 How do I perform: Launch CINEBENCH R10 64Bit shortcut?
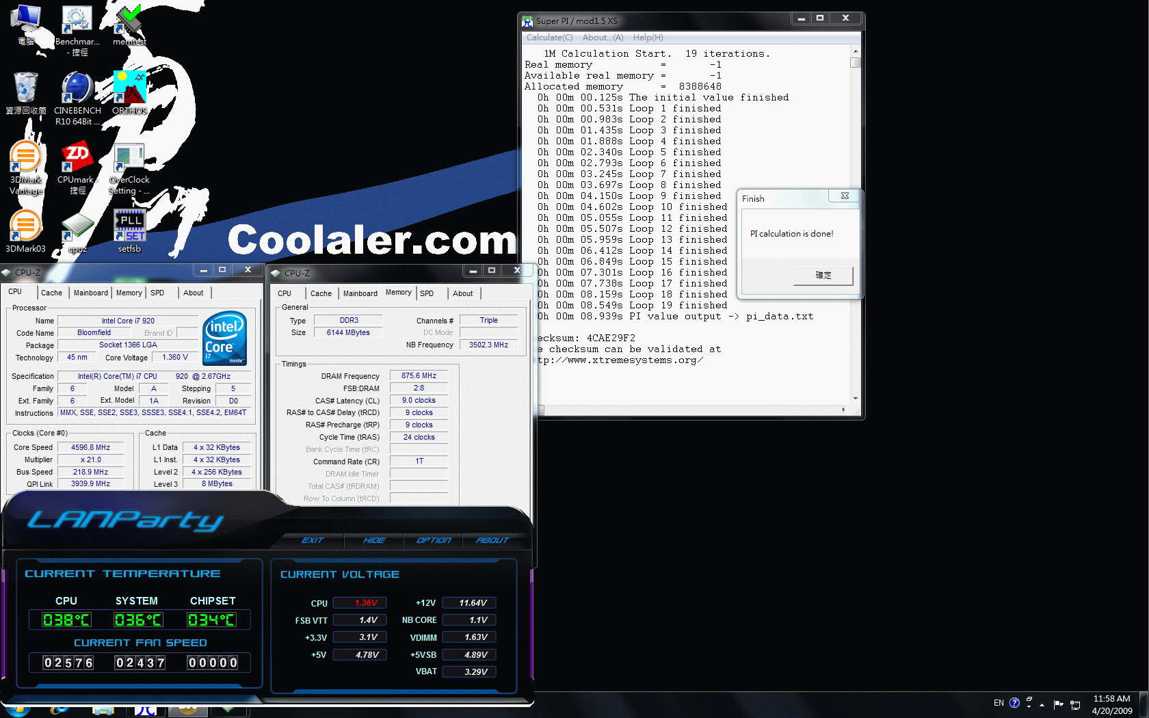coord(77,98)
